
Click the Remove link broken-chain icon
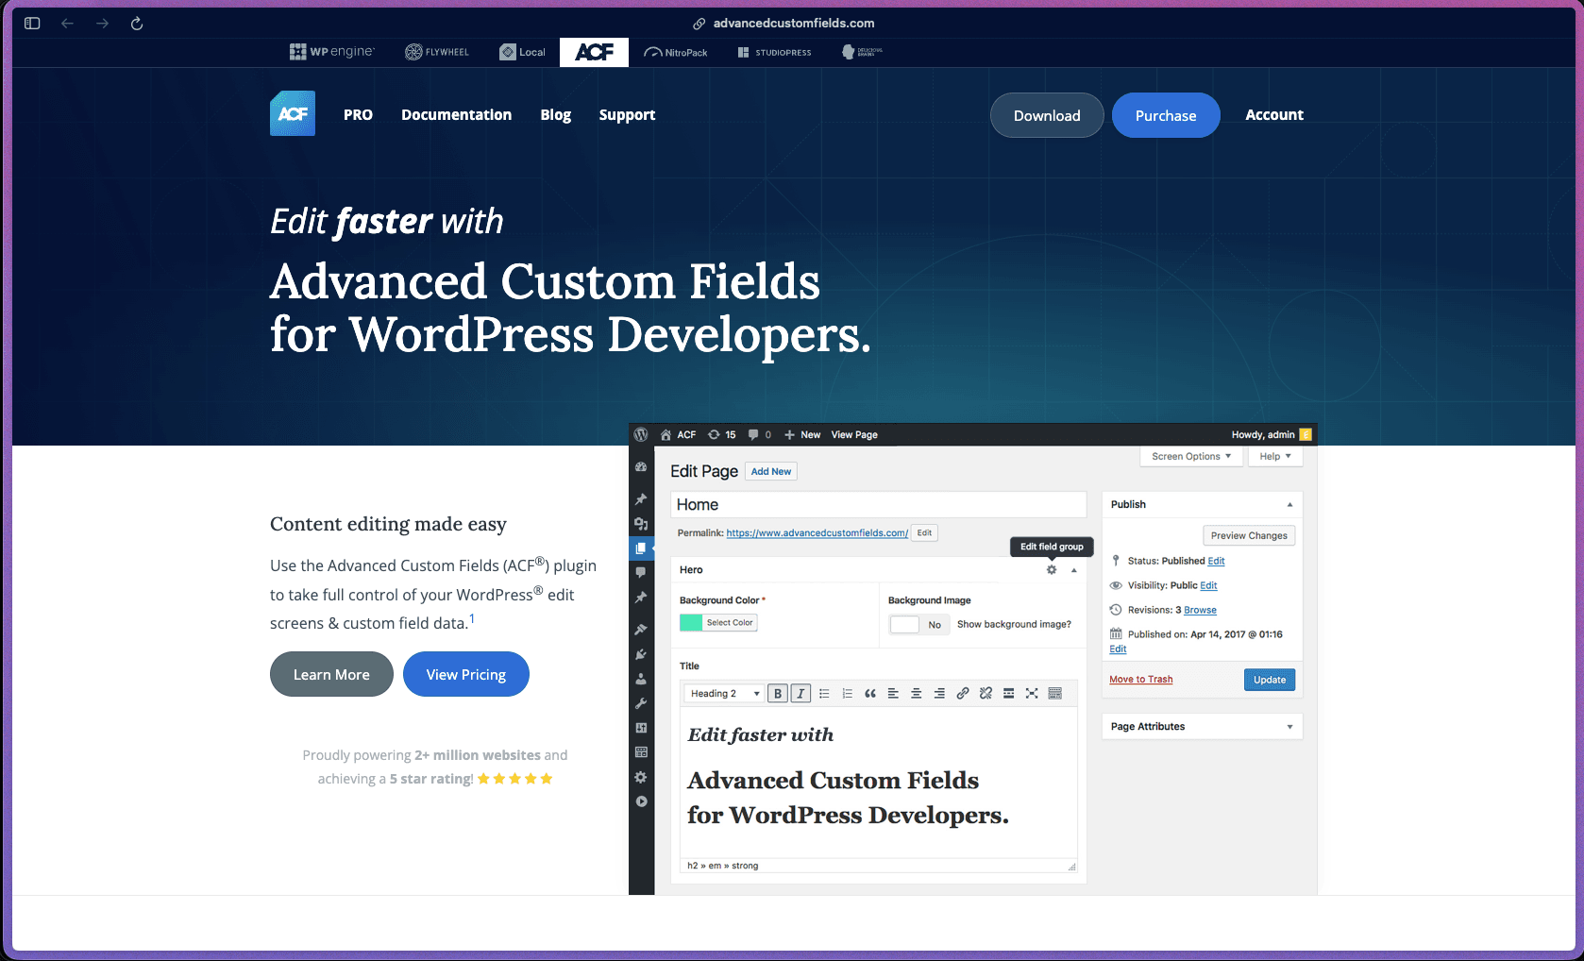[986, 693]
